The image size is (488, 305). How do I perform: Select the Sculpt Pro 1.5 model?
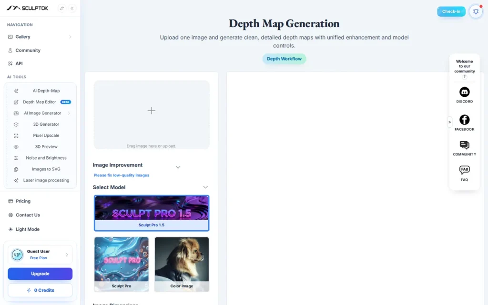(x=152, y=213)
